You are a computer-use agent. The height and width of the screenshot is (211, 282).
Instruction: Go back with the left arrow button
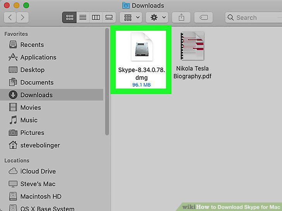click(10, 17)
